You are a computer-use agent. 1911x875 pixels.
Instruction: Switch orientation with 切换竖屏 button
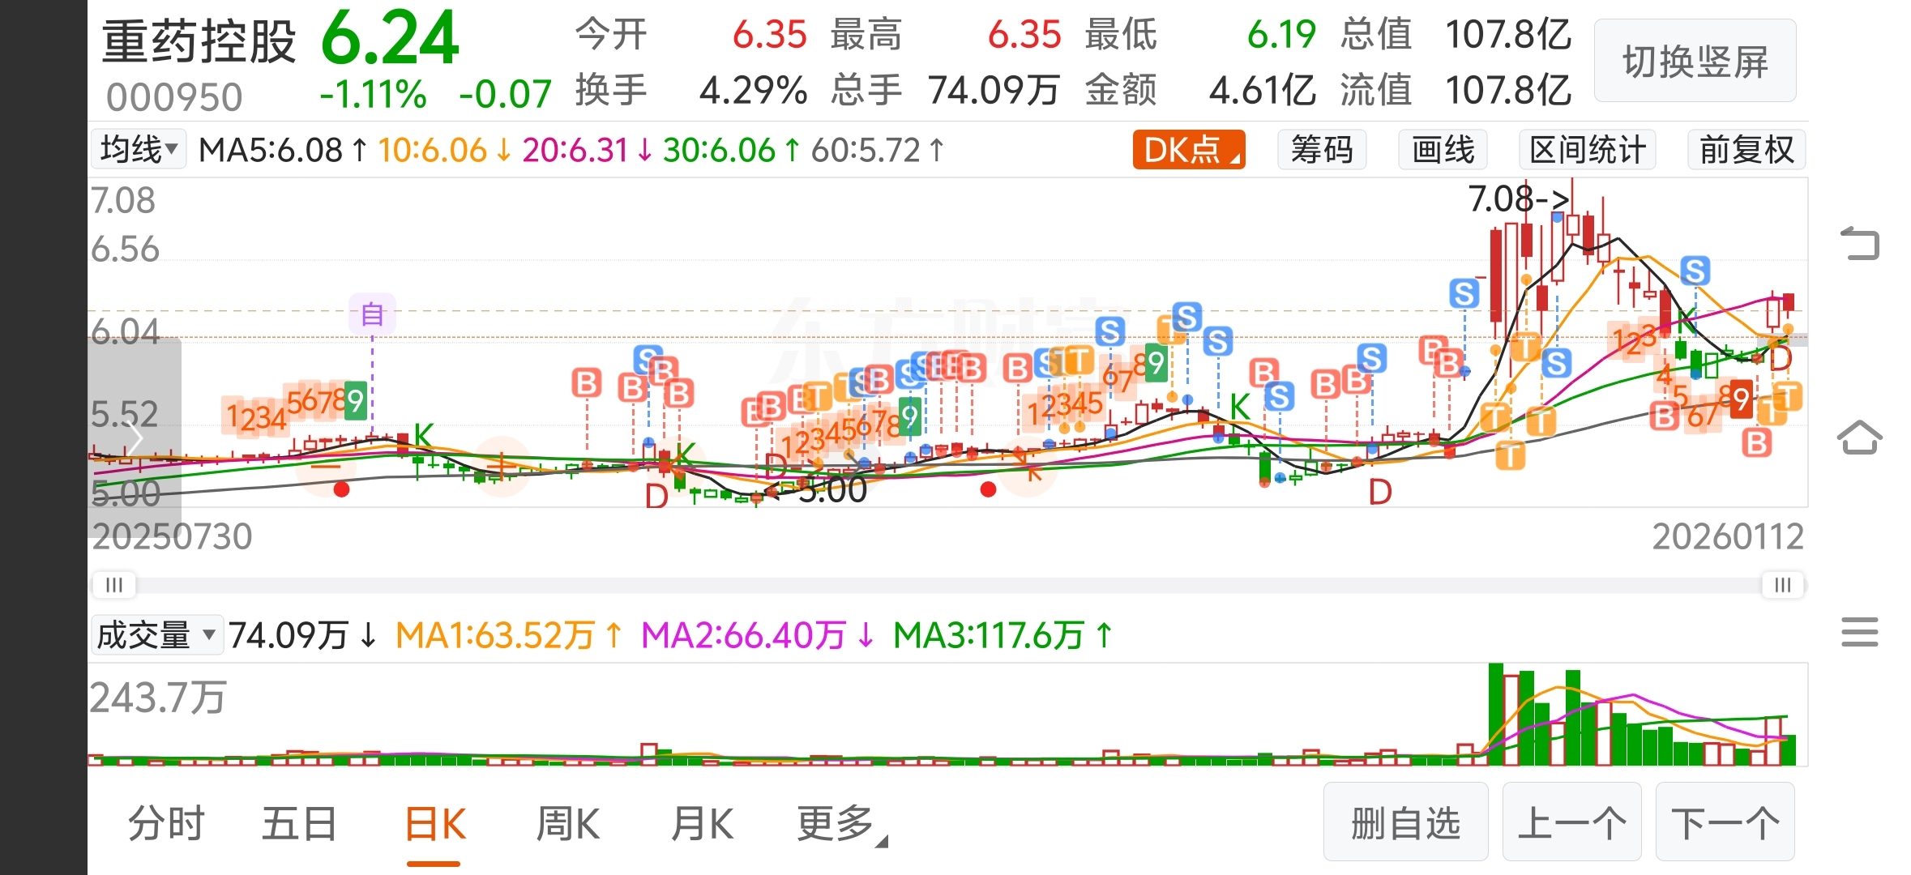(1695, 62)
